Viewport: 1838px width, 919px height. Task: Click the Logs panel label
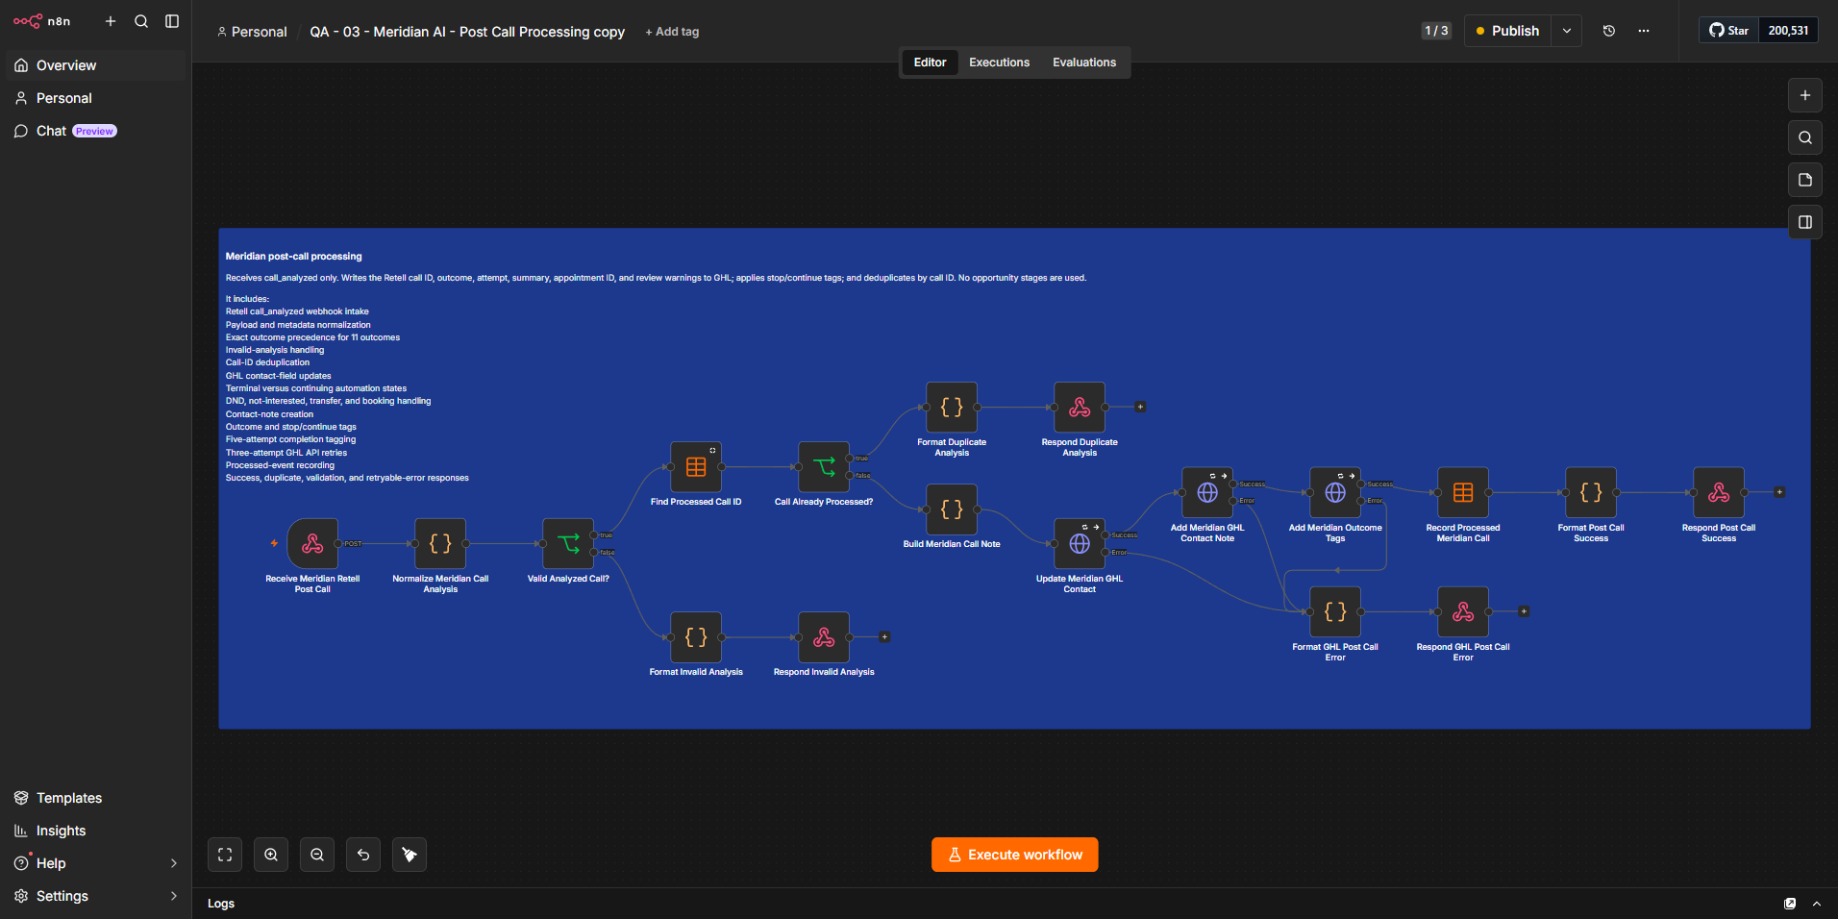coord(221,904)
